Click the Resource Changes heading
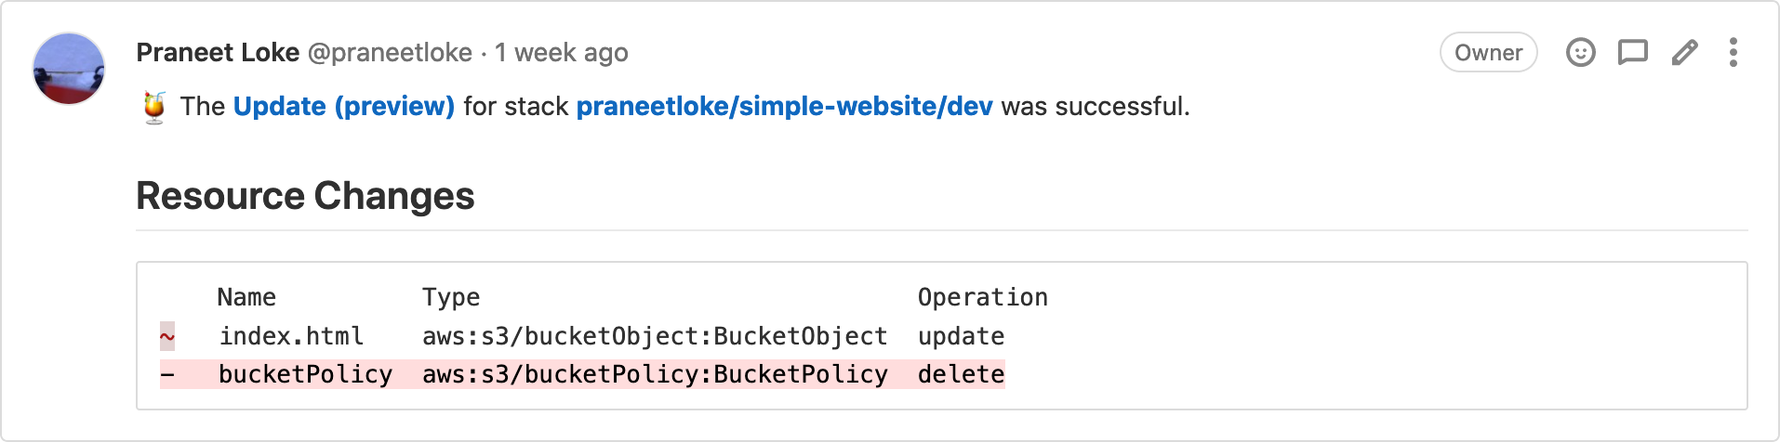Screen dimensions: 1780x442 [305, 196]
